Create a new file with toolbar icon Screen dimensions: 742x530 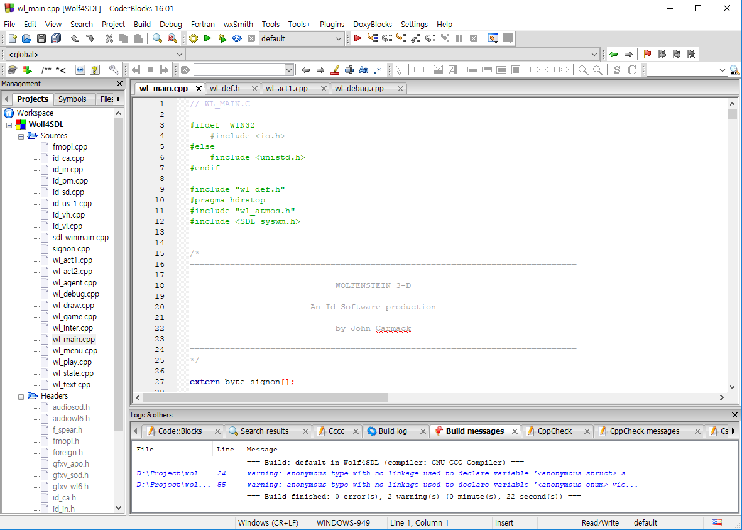click(13, 39)
